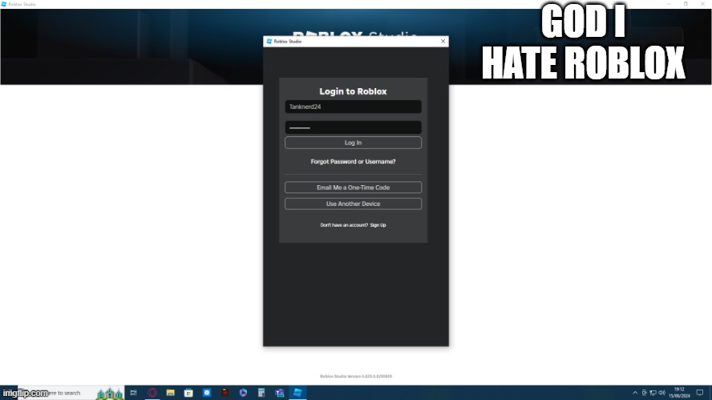Open Task View on the taskbar
712x400 pixels.
point(133,393)
